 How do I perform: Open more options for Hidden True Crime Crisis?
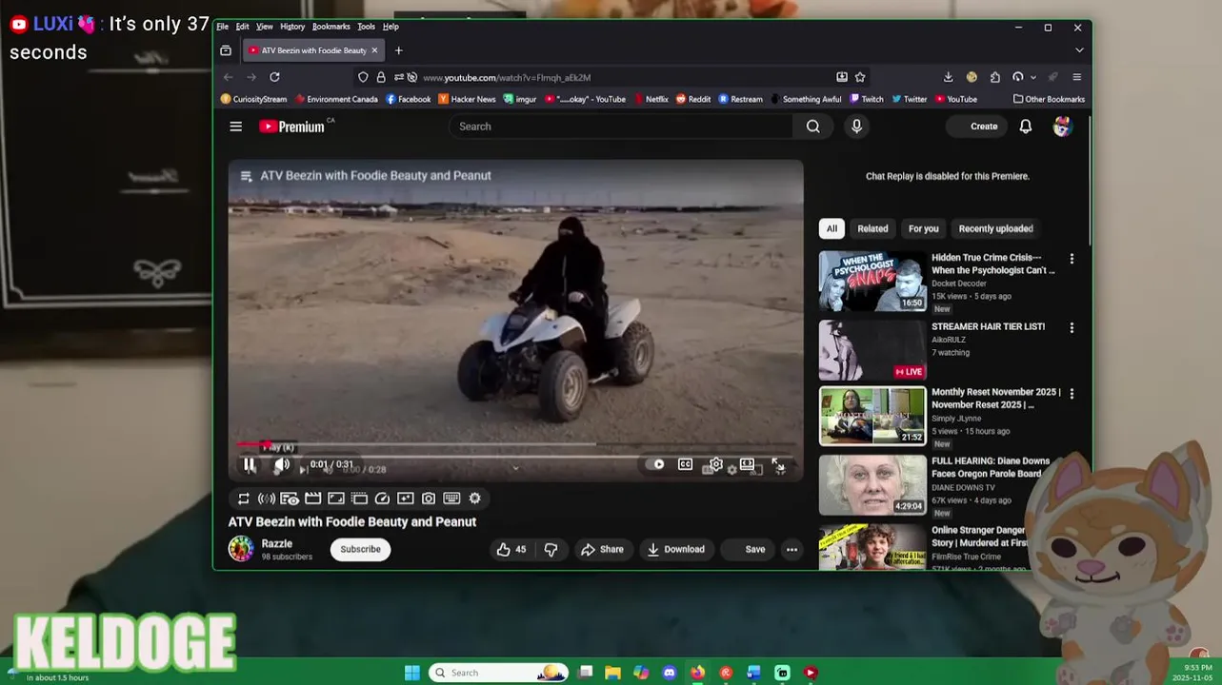tap(1072, 259)
